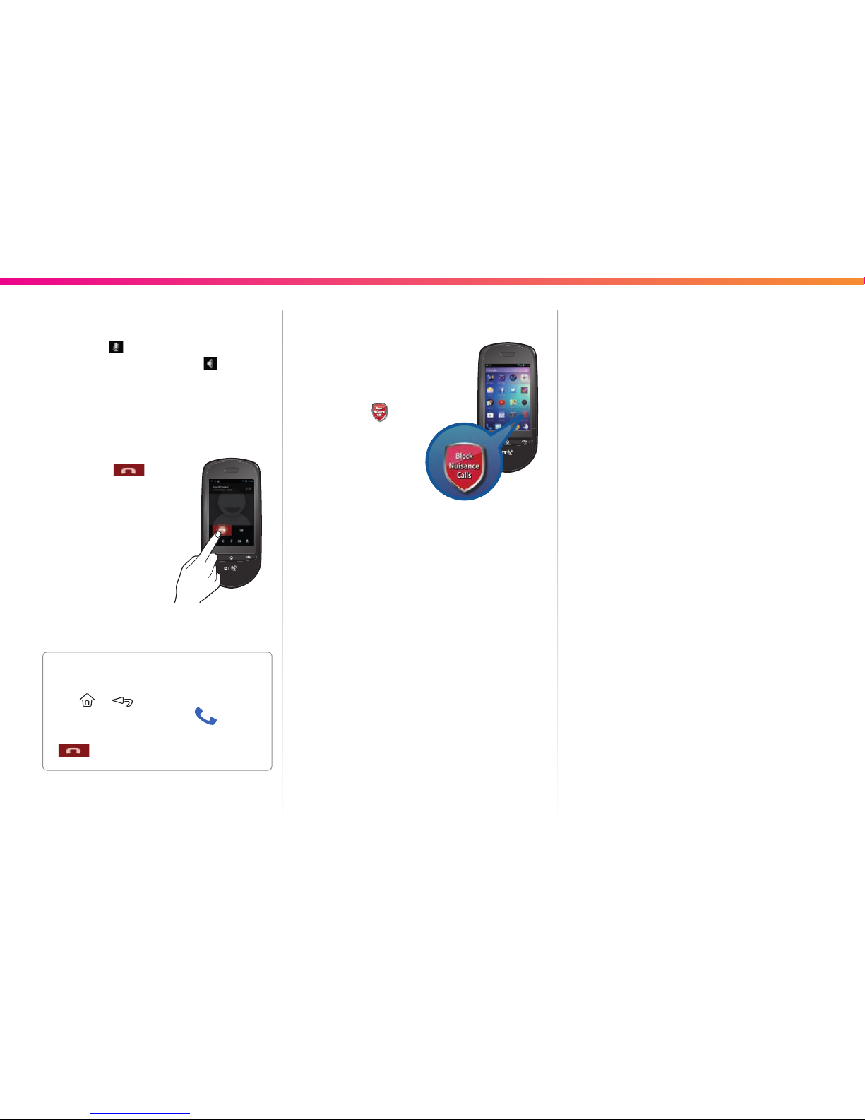Click the small red Block Nuisance Calls shield
865x1120 pixels.
coord(380,413)
